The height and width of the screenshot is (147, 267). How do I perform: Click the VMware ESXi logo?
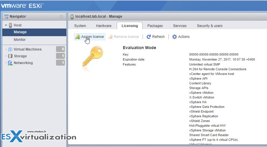[22, 6]
